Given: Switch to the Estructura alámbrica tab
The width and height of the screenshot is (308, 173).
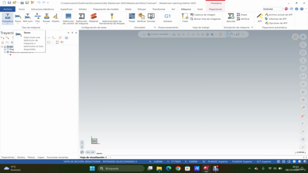Looking at the screenshot, I should point(42,9).
